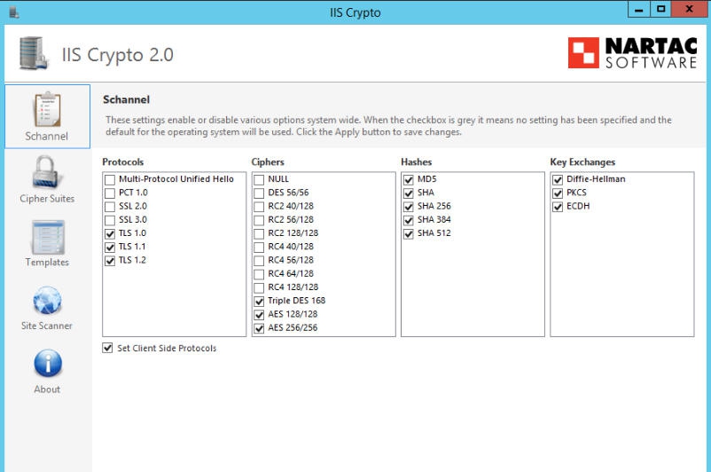Enable RC2 56/128 cipher
Screen dimensions: 711x472
[259, 221]
